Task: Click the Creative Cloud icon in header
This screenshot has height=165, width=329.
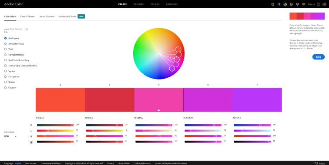Action: [x=324, y=4]
